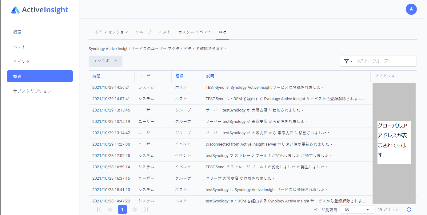This screenshot has height=215, width=427.
Task: Open the user avatar A menu
Action: tap(411, 9)
